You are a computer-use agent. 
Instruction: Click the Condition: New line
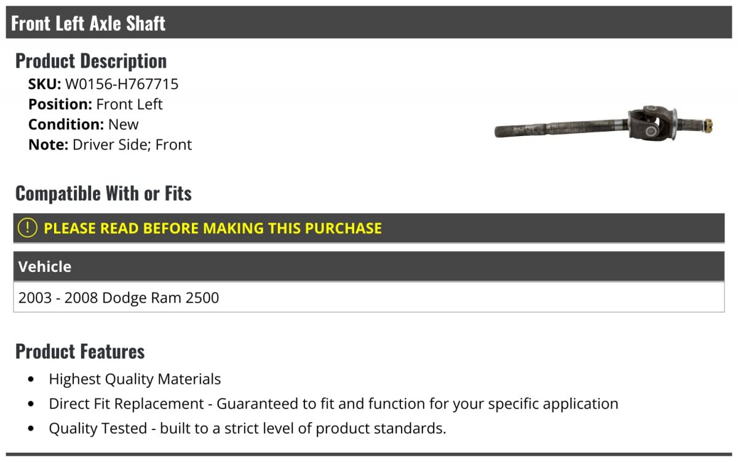coord(84,124)
